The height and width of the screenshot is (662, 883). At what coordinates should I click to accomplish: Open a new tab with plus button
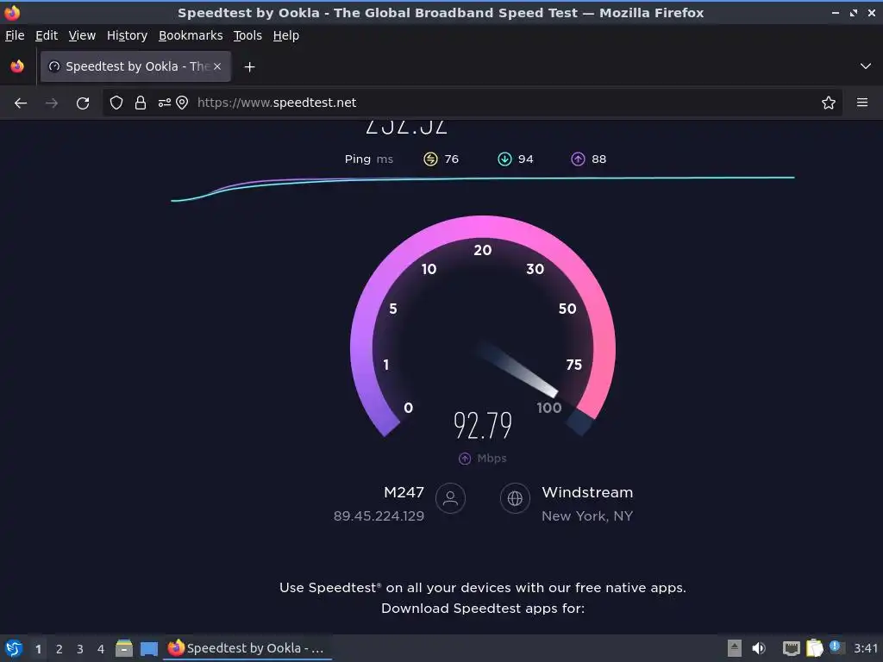coord(249,67)
